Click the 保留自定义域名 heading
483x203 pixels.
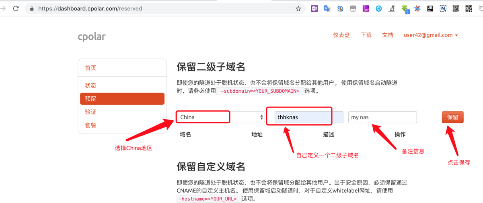211,166
